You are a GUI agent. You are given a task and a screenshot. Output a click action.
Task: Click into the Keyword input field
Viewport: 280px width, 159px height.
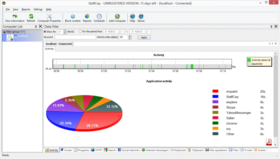point(75,37)
